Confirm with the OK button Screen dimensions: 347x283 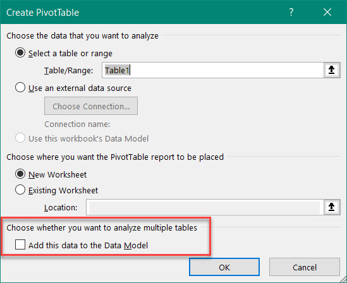[x=224, y=267]
